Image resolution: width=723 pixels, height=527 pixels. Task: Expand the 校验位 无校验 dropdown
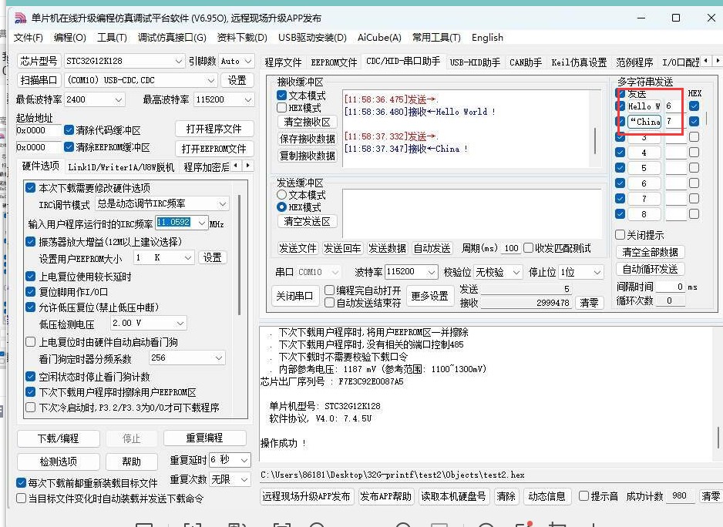tap(516, 272)
